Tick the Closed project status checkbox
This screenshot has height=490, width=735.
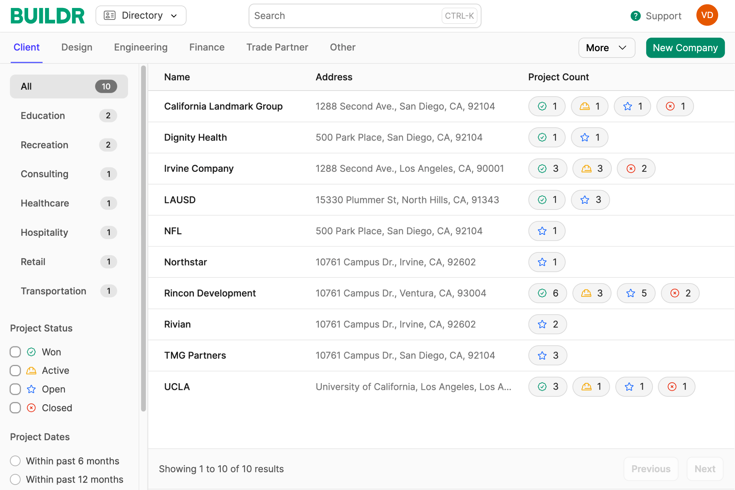[15, 408]
